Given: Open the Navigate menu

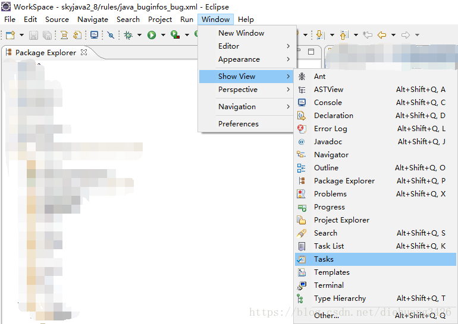Looking at the screenshot, I should [x=93, y=19].
